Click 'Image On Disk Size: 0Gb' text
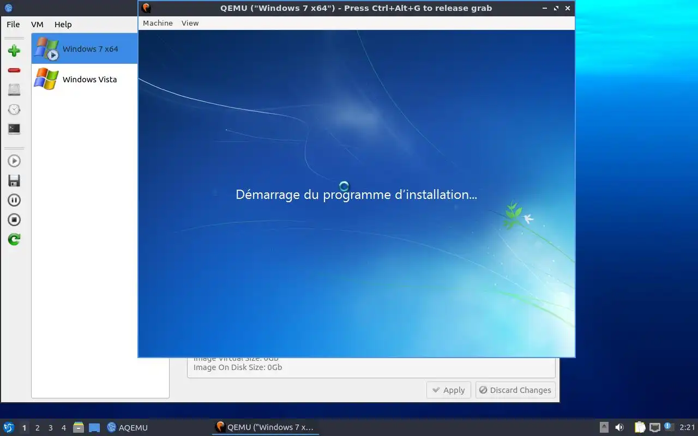 tap(238, 367)
